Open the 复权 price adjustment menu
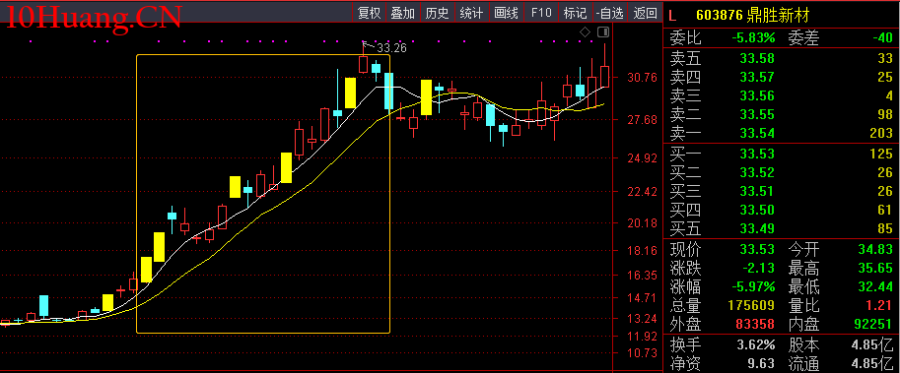This screenshot has height=373, width=900. (x=369, y=13)
